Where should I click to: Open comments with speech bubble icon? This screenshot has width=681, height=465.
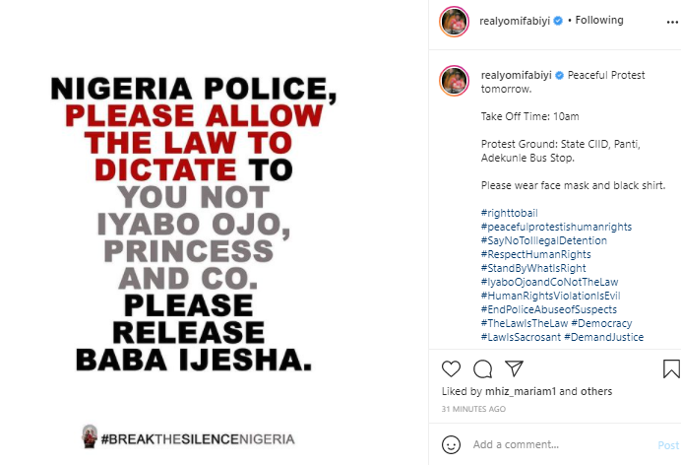pyautogui.click(x=482, y=368)
